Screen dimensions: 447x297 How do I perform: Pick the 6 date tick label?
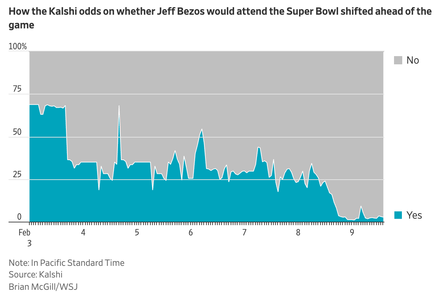click(190, 233)
